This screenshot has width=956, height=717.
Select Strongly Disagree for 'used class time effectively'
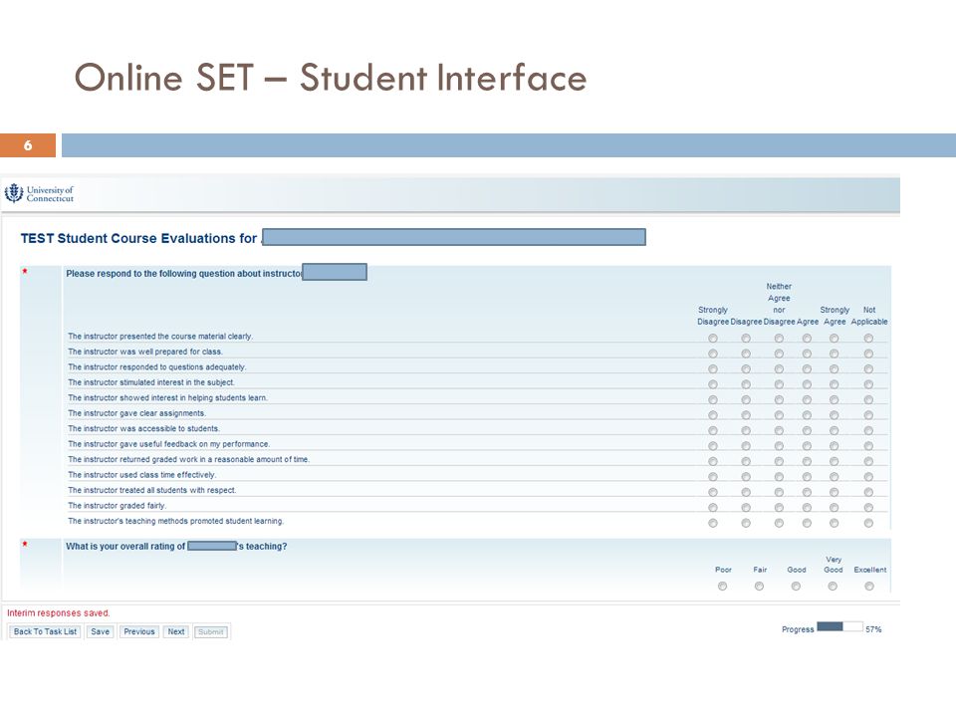click(x=713, y=477)
